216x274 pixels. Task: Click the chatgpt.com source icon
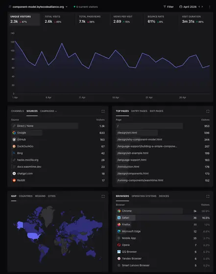[14, 174]
